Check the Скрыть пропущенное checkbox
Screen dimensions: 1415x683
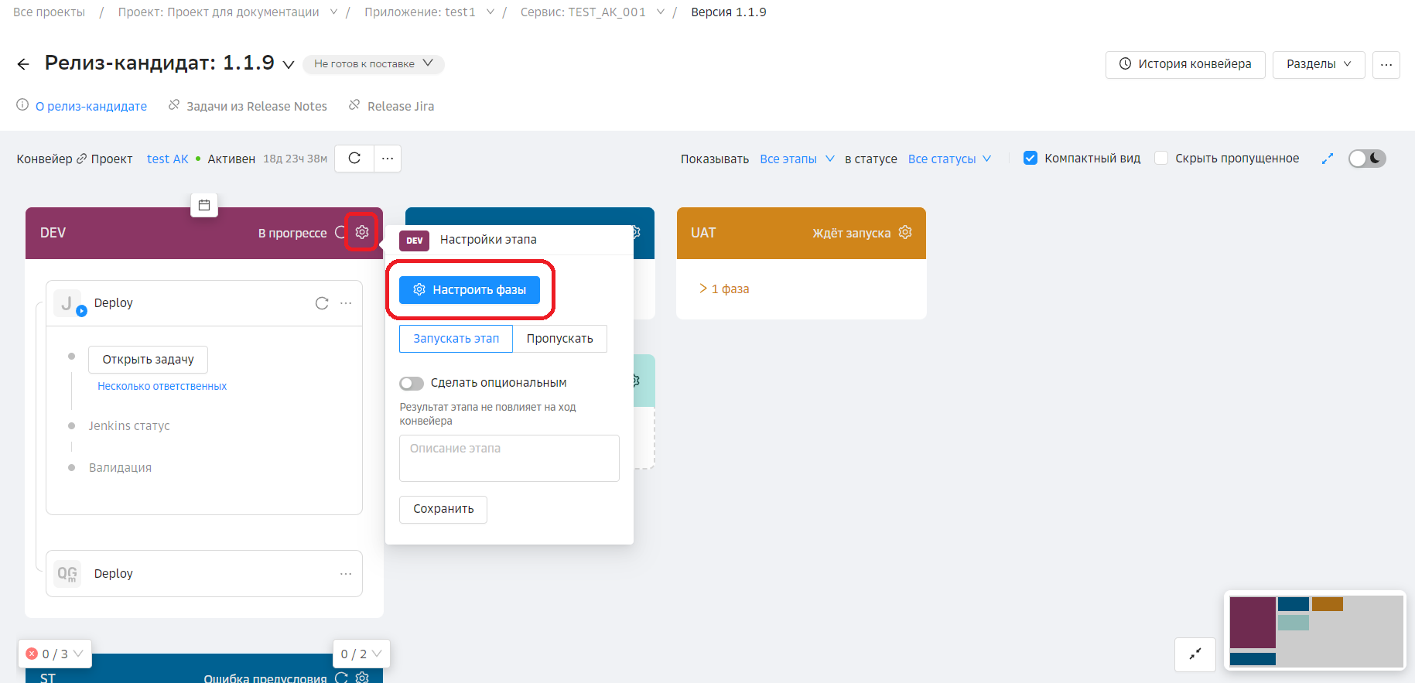(x=1161, y=159)
